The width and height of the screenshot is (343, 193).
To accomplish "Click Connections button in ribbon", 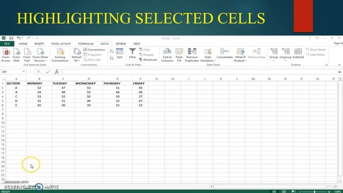I will click(94, 50).
